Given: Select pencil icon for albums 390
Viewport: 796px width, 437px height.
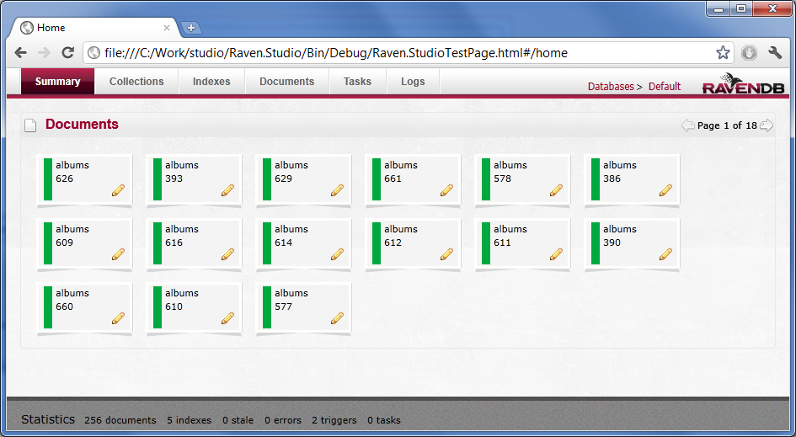Looking at the screenshot, I should 666,254.
